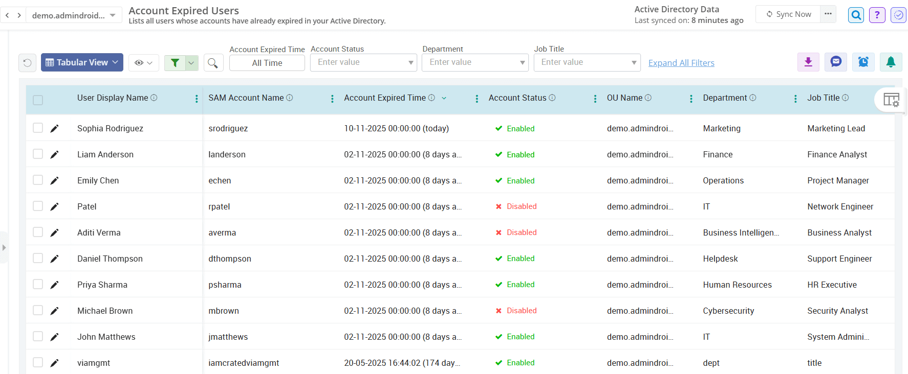The width and height of the screenshot is (908, 374).
Task: Edit Liam Anderson with the pencil icon
Action: click(x=54, y=154)
